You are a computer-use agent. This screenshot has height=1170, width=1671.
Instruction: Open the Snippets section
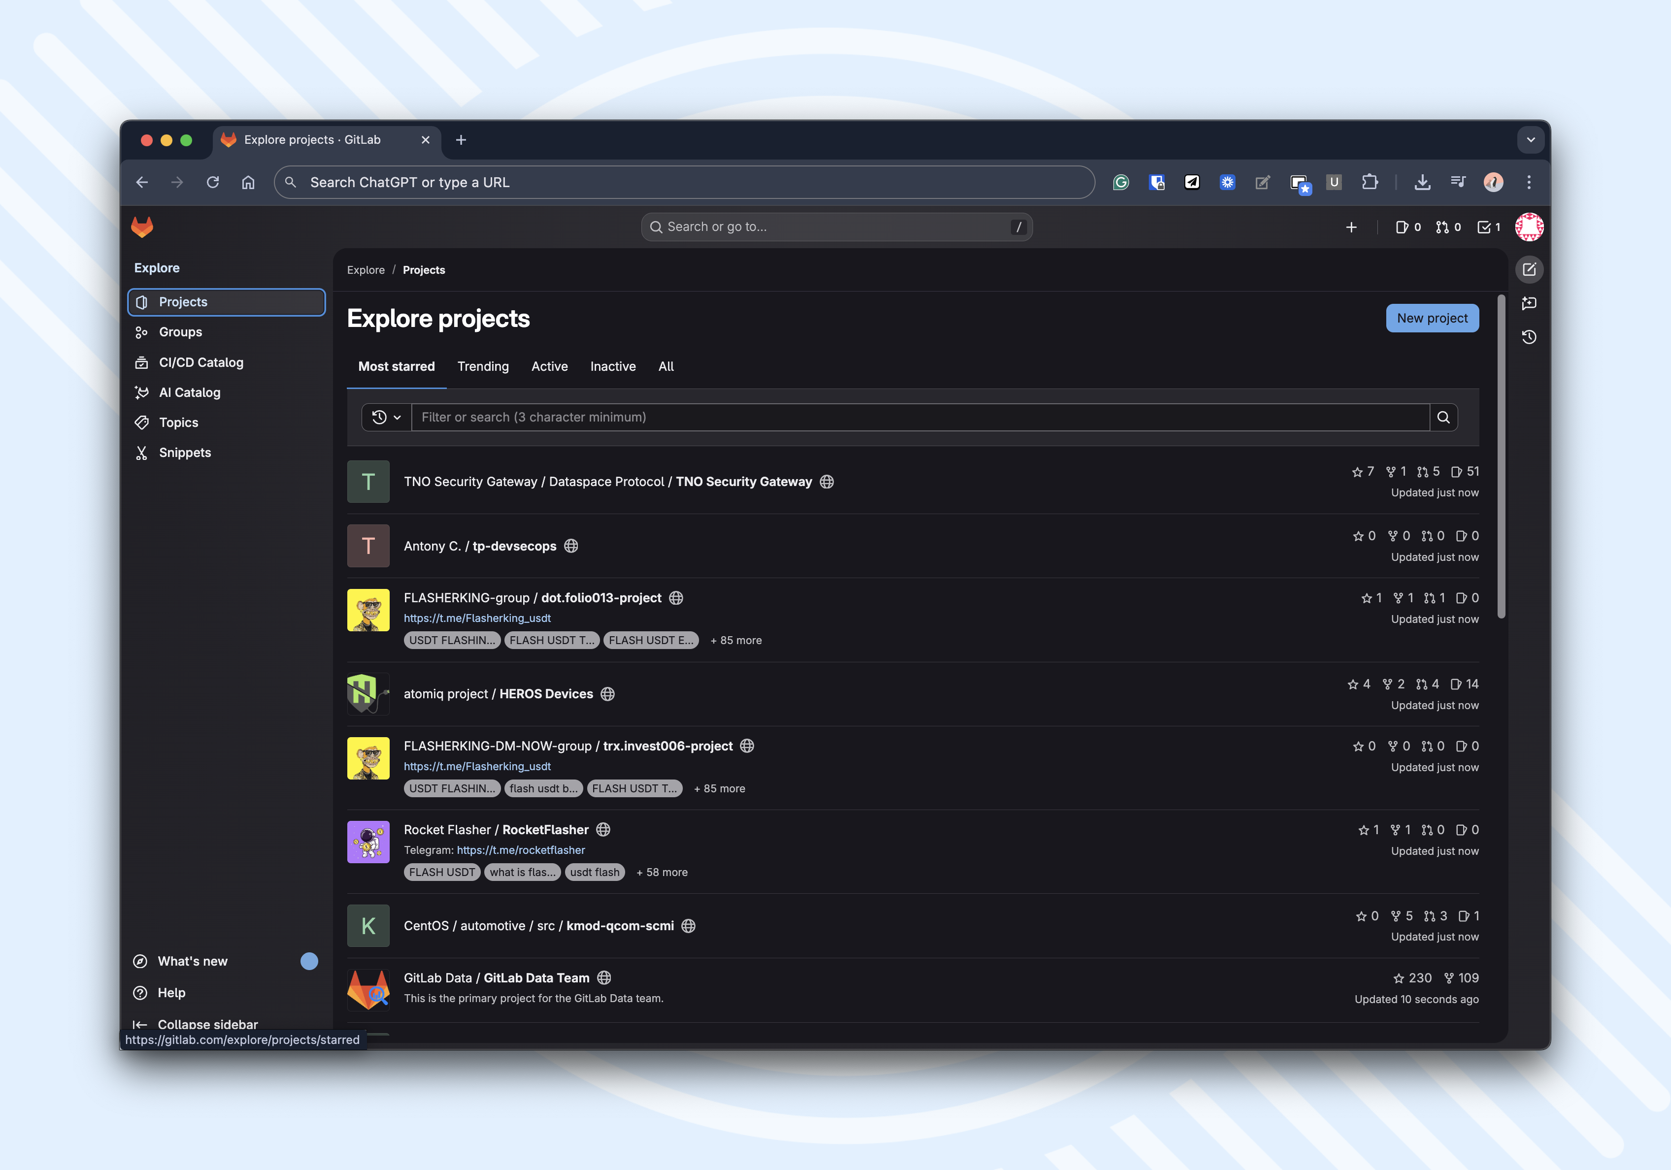(x=185, y=452)
